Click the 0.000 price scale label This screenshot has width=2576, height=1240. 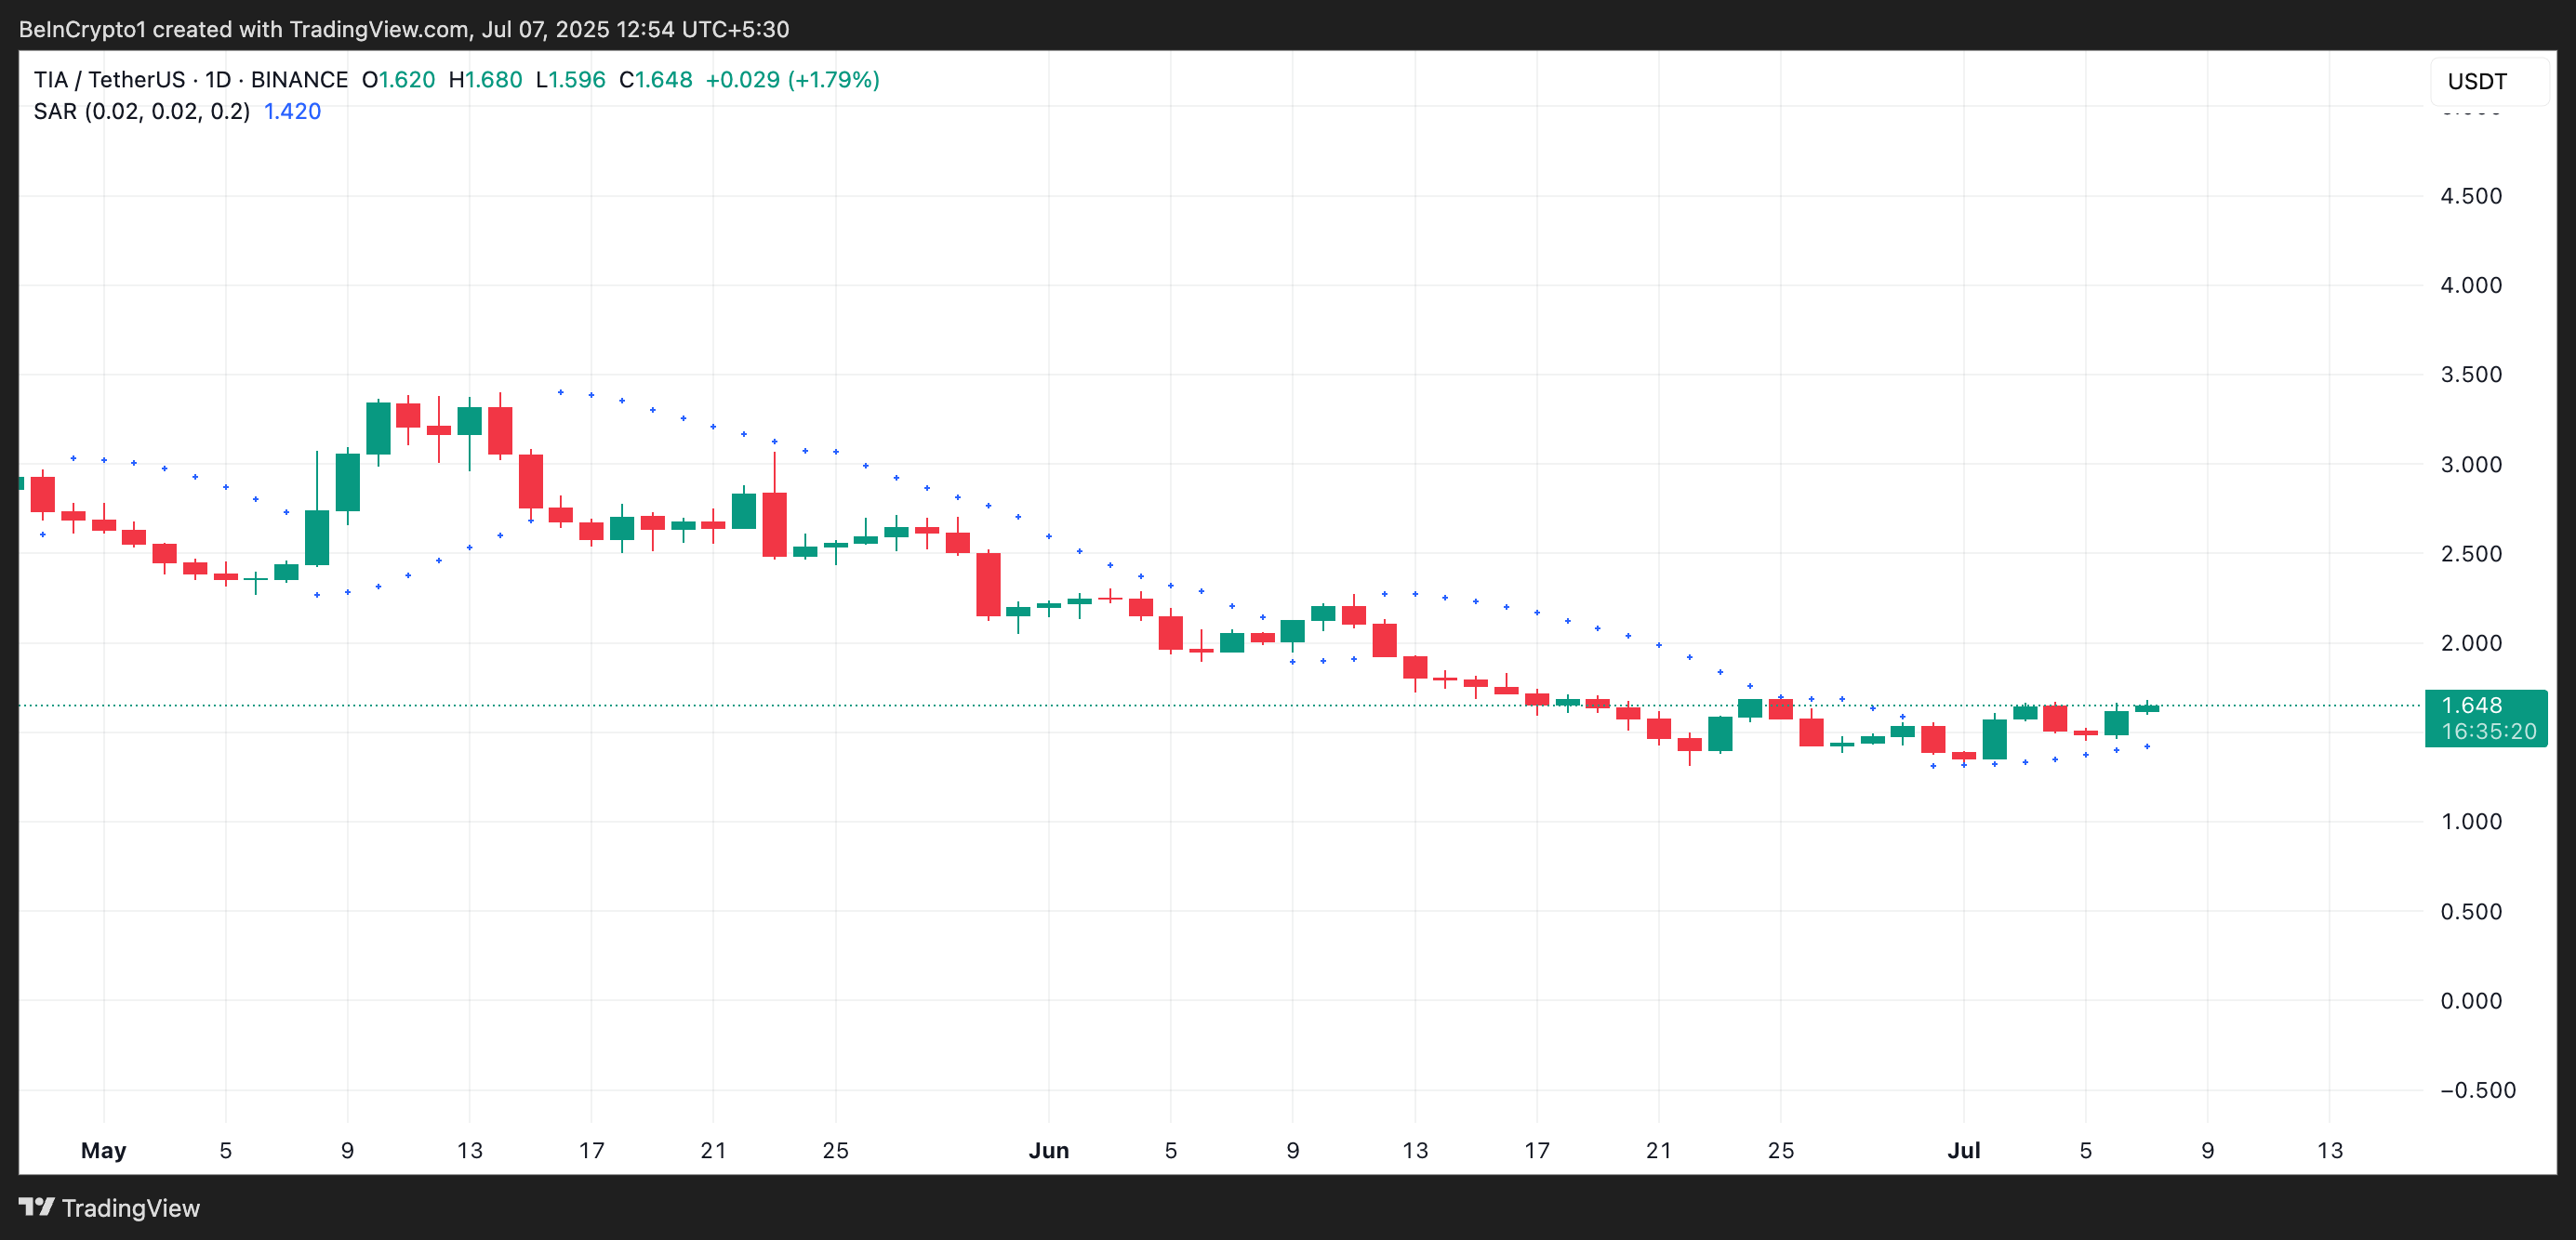[2470, 1000]
